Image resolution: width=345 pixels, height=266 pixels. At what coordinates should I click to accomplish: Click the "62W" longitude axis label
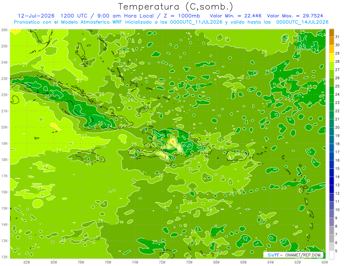[298, 262]
